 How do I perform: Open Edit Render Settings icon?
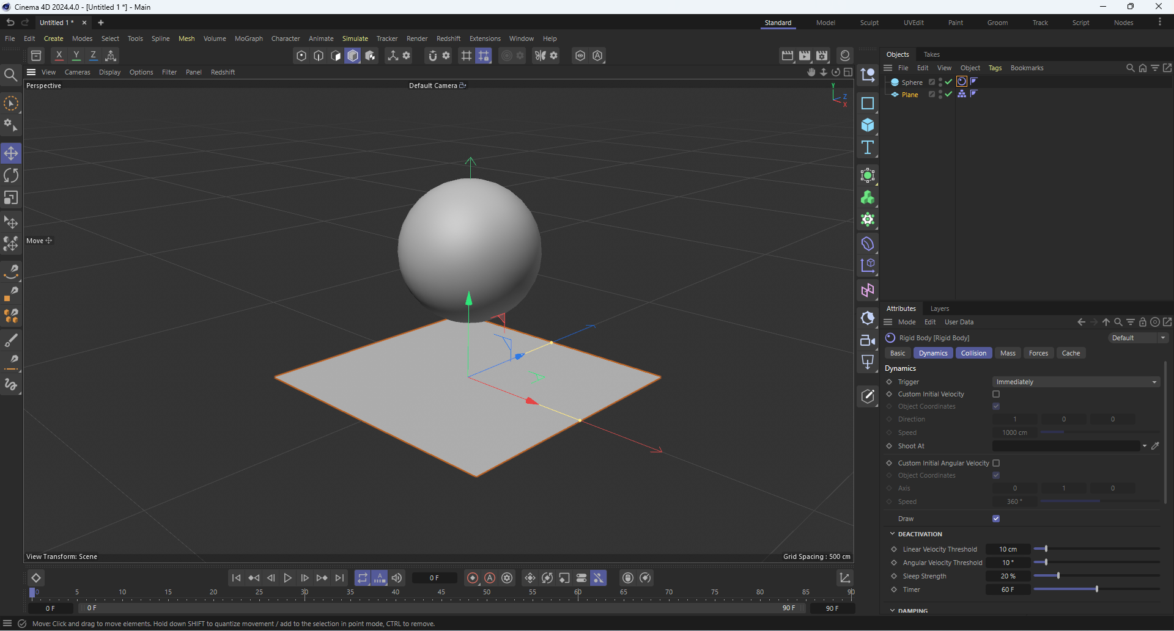[x=822, y=56]
